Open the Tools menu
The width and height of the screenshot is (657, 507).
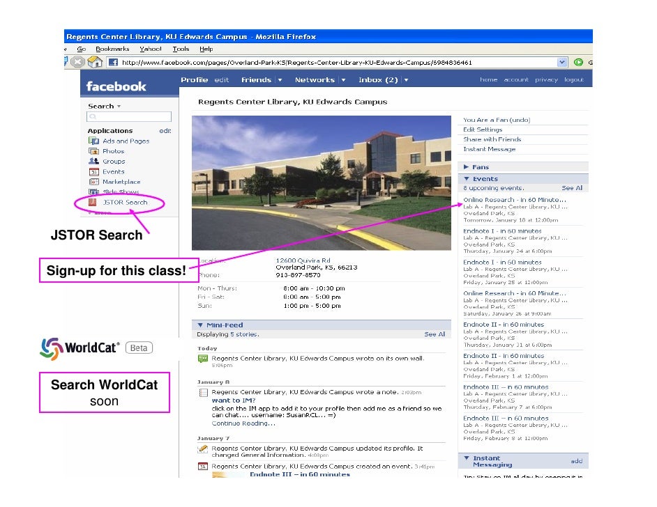coord(181,49)
